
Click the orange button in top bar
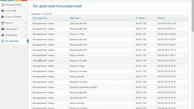(x=17, y=1)
